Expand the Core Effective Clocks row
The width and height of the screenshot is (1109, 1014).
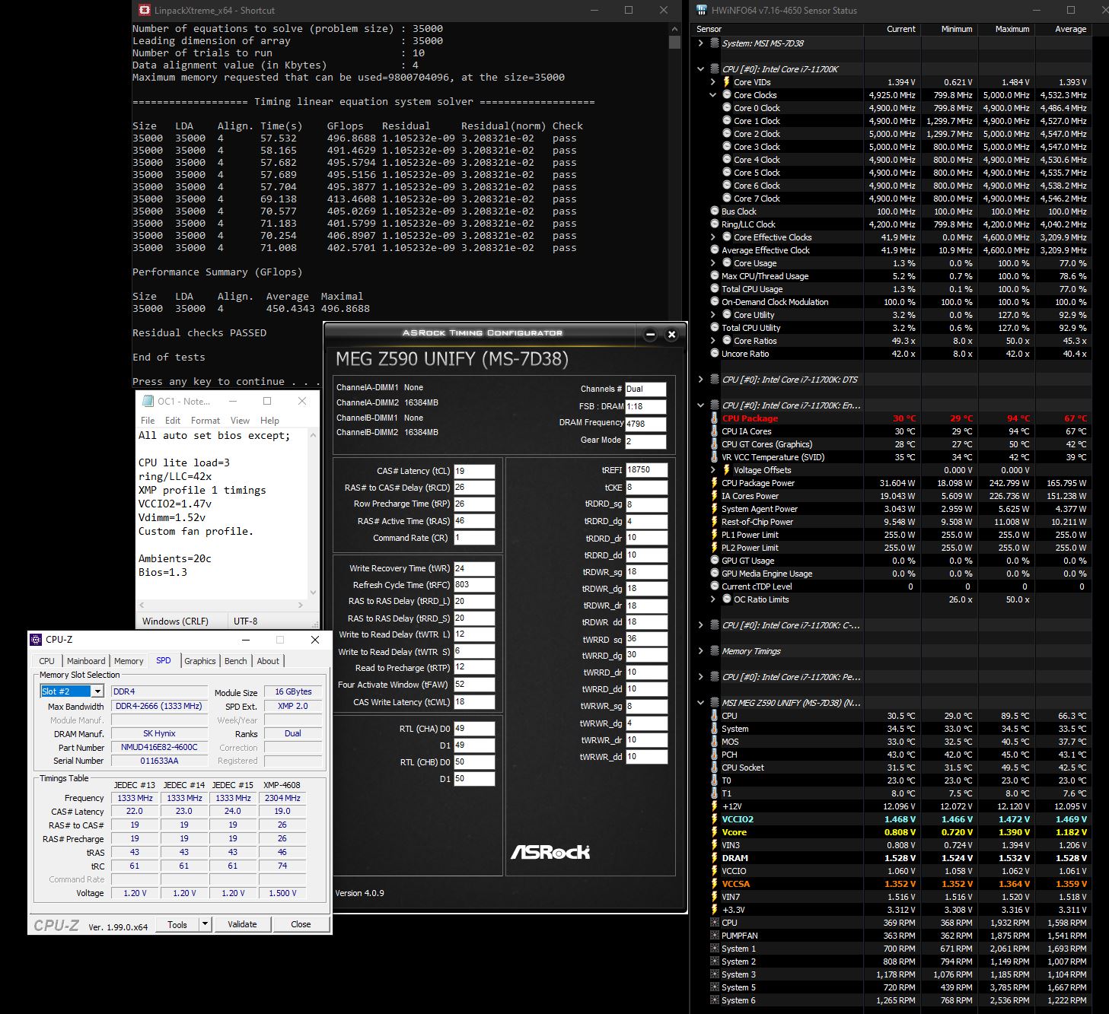pyautogui.click(x=713, y=237)
